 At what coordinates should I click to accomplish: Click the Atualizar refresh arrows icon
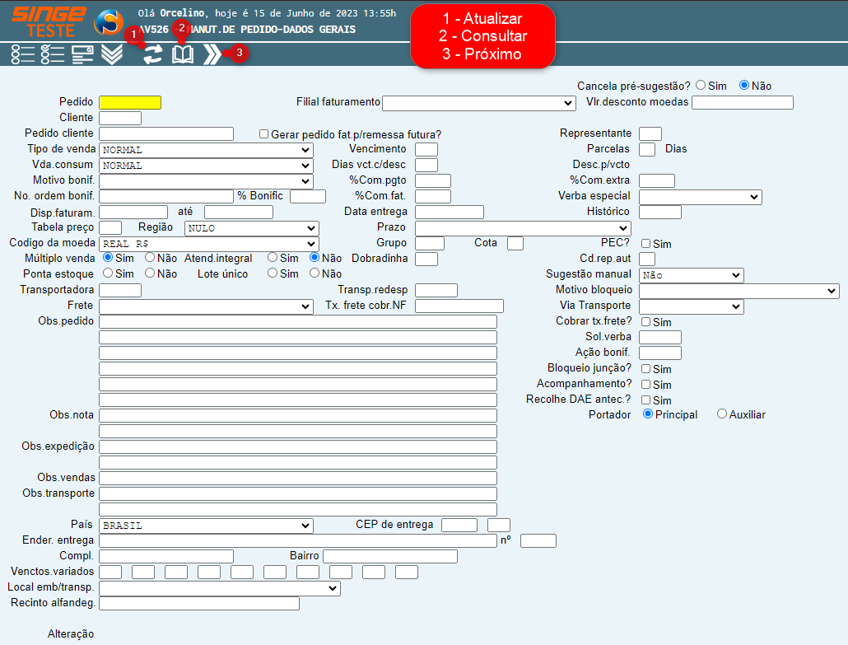pyautogui.click(x=153, y=54)
